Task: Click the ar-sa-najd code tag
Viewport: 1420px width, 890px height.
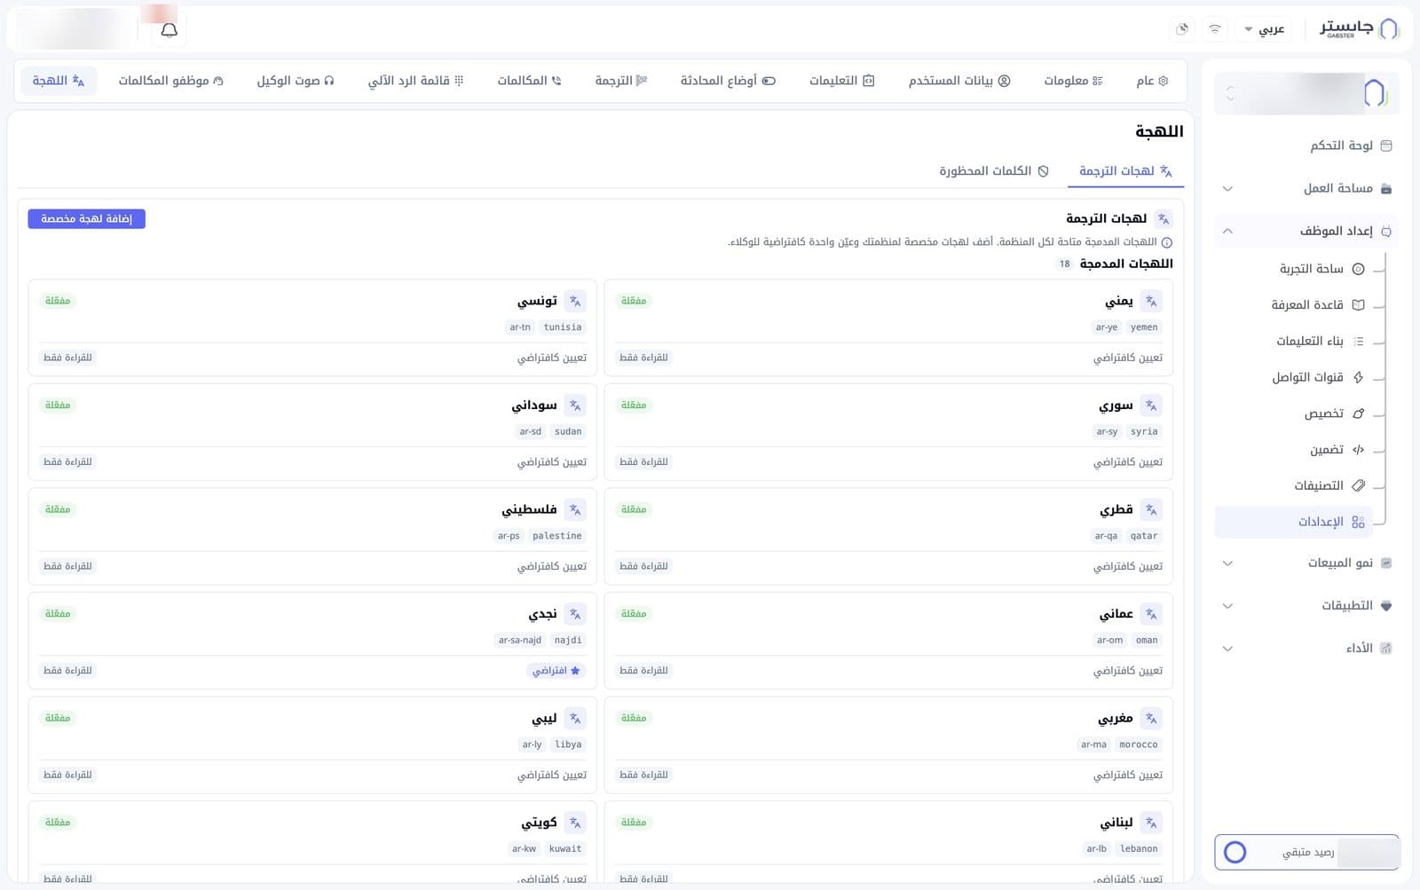Action: pyautogui.click(x=520, y=641)
